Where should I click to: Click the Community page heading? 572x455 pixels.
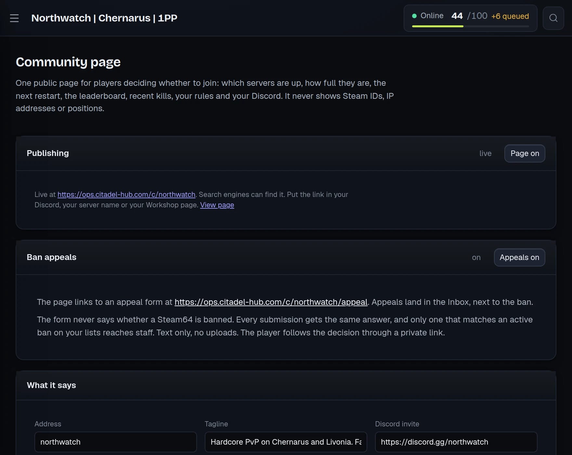tap(68, 62)
